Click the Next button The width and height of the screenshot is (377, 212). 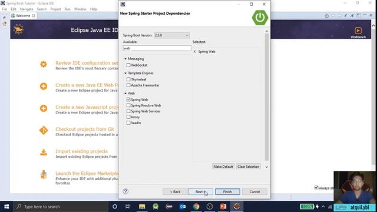point(200,191)
